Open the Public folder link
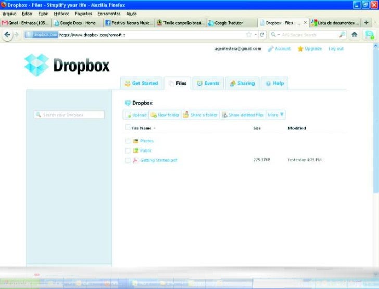 [x=146, y=150]
